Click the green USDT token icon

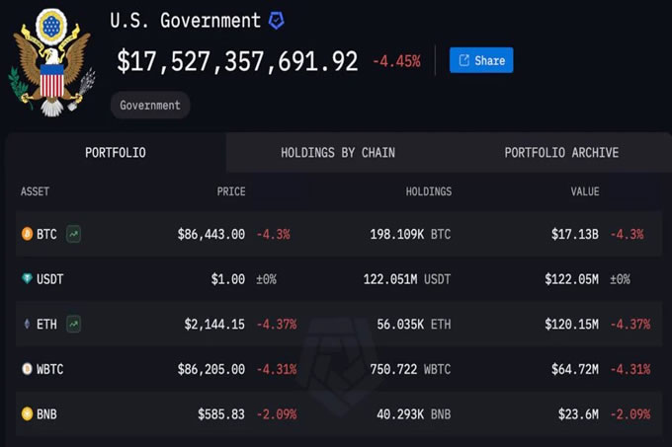[x=27, y=279]
